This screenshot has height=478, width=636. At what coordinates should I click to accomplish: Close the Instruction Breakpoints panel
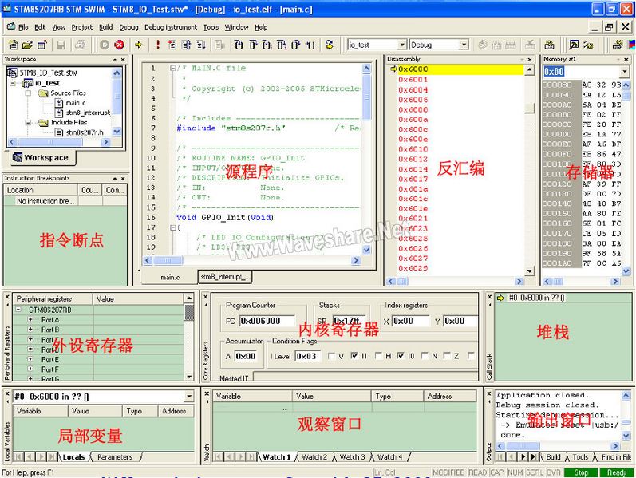point(123,178)
